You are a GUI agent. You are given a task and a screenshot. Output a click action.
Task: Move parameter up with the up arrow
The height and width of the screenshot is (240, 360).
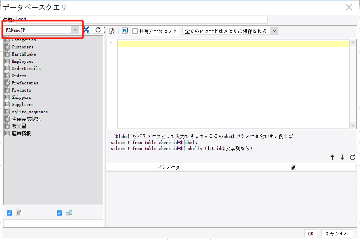[x=332, y=158]
